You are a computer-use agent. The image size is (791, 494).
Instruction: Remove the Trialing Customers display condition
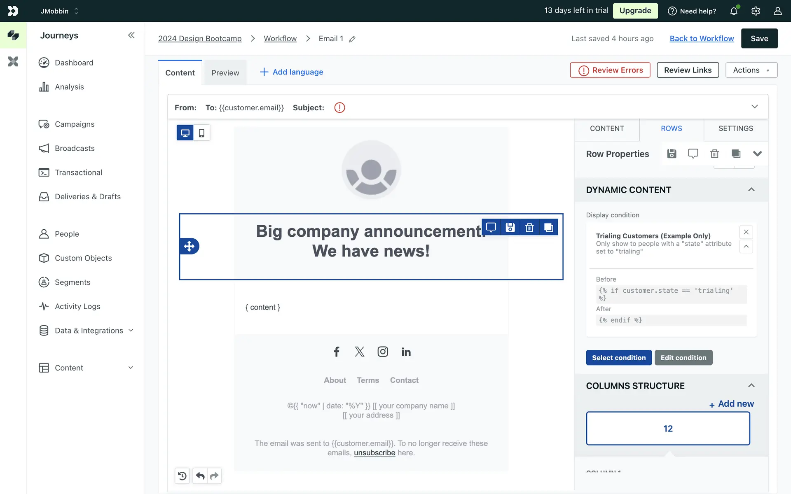tap(746, 232)
